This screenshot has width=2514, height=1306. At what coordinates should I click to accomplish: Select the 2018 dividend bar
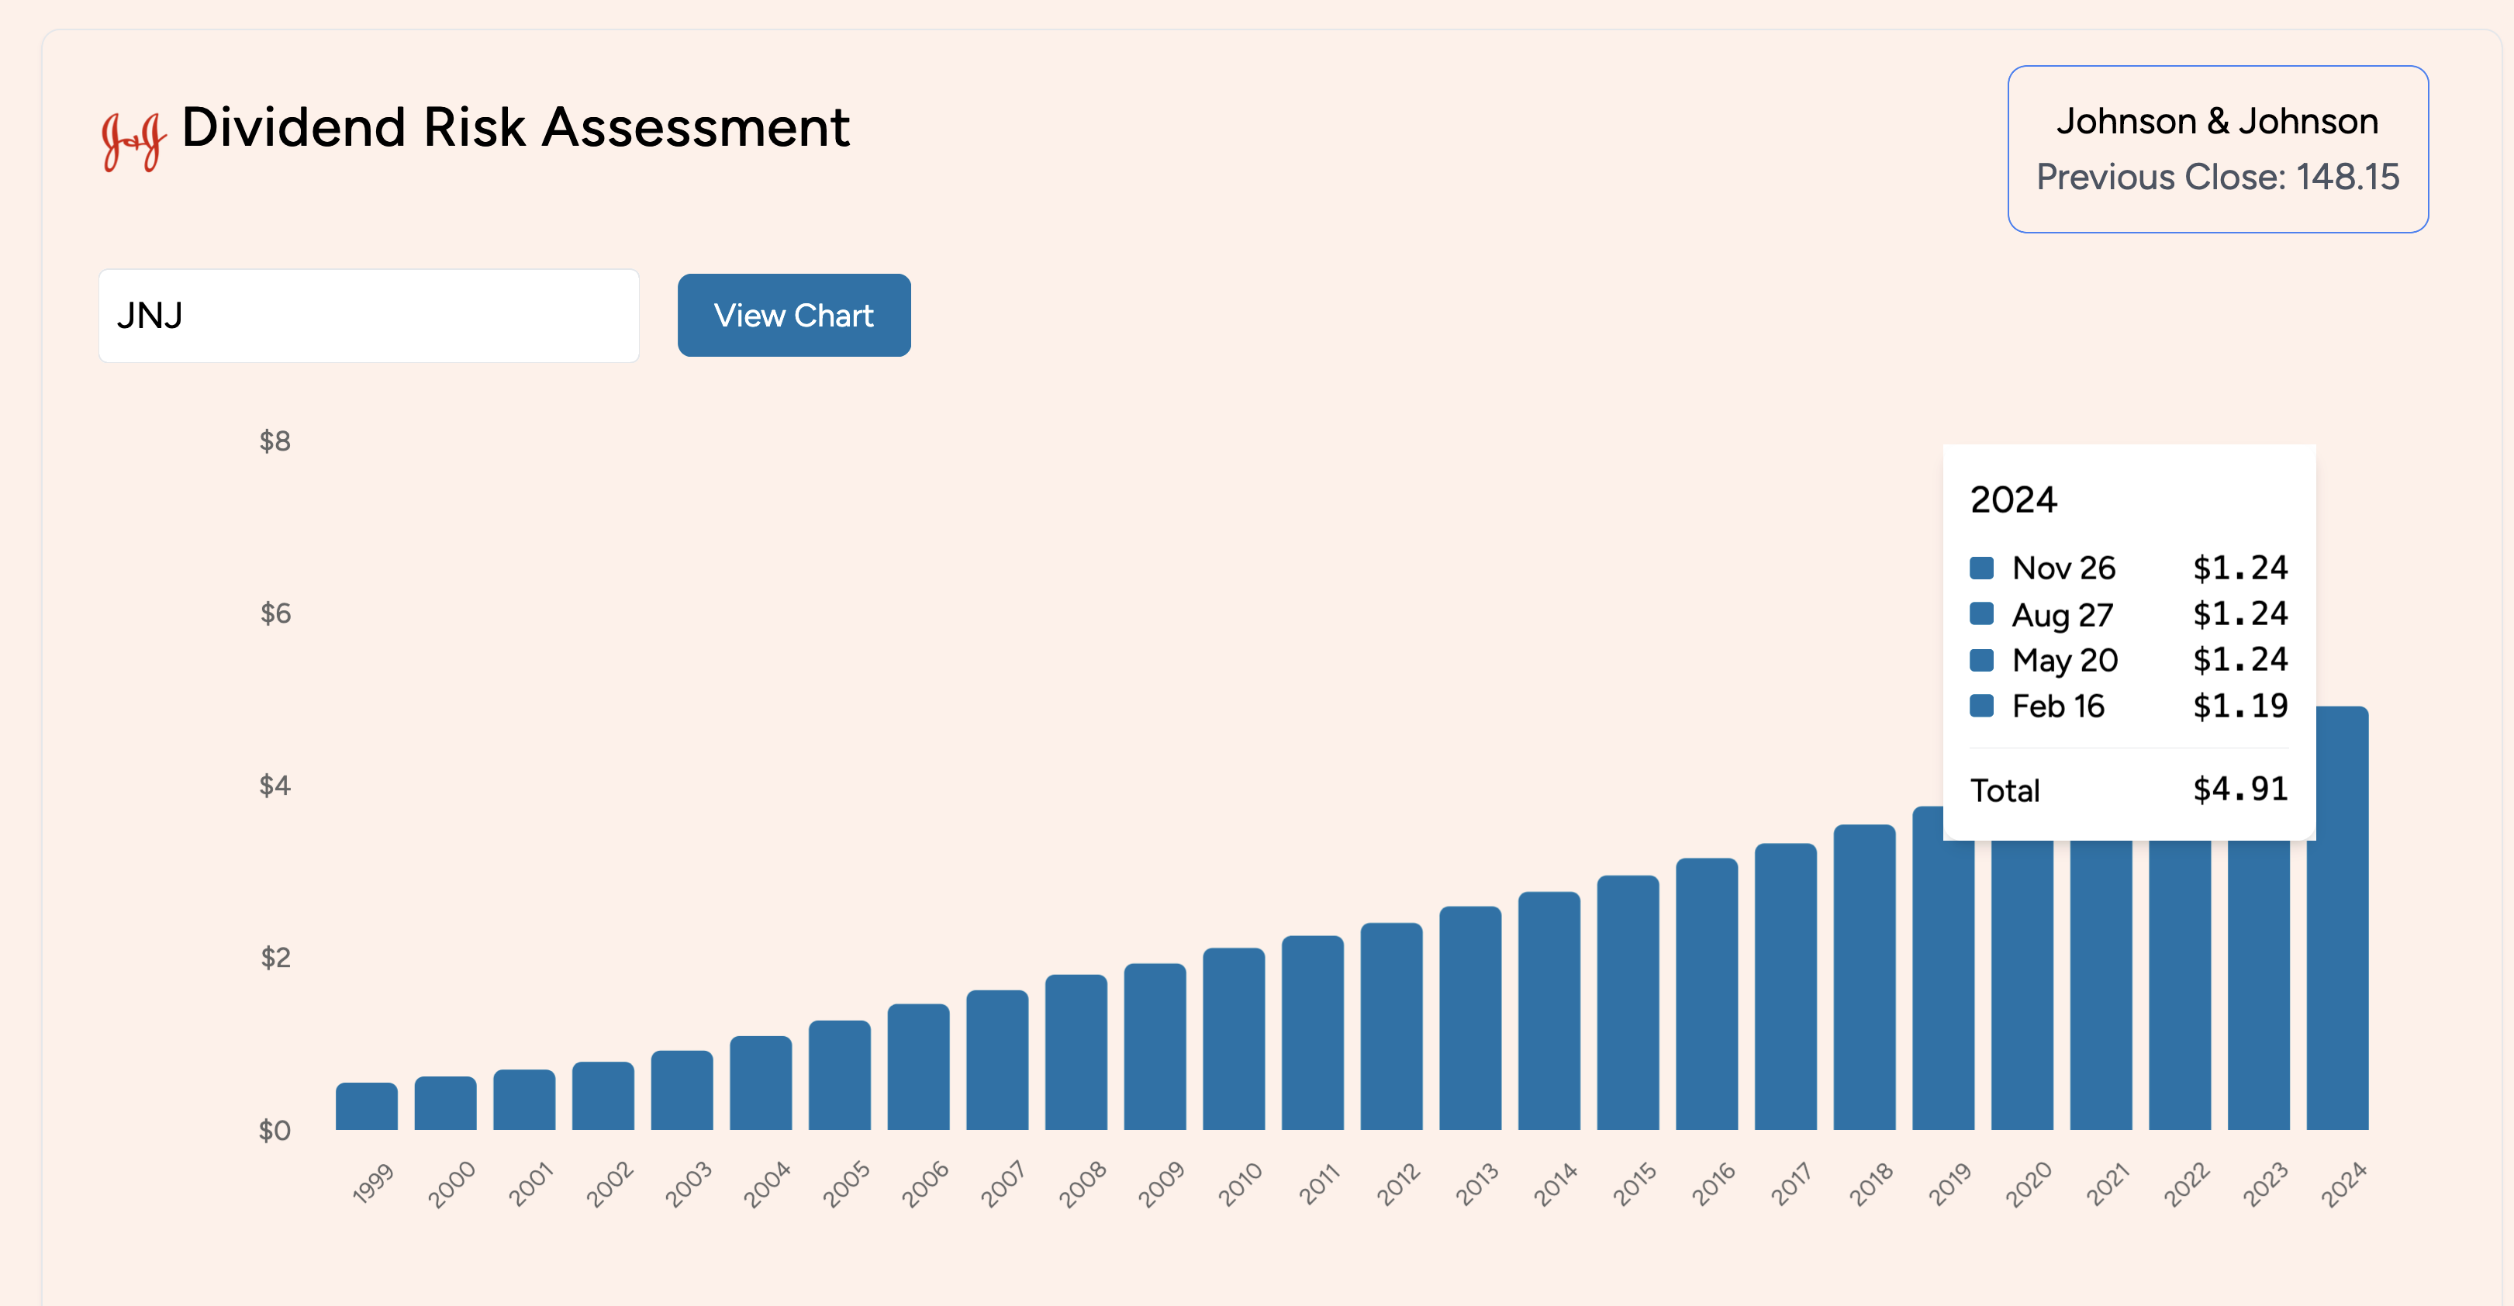[1864, 978]
